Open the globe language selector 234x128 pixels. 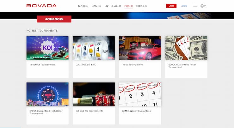click(203, 6)
